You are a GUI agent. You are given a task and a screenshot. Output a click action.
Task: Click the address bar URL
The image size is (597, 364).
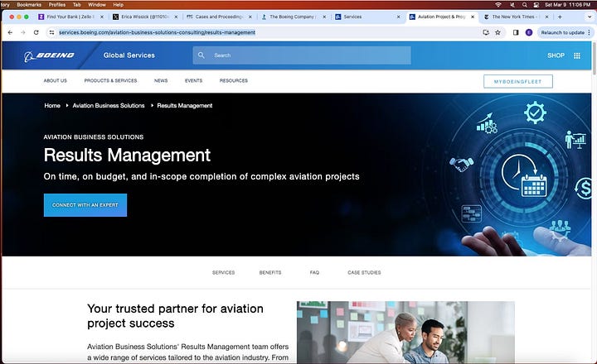pyautogui.click(x=157, y=32)
